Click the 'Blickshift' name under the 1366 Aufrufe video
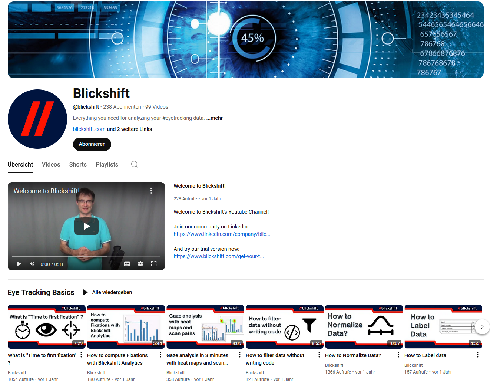 coord(334,365)
